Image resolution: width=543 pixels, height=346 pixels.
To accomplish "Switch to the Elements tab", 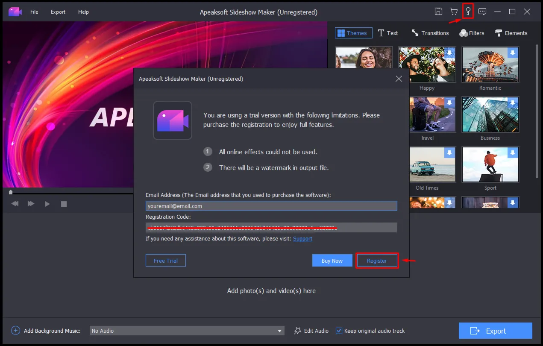I will (511, 33).
